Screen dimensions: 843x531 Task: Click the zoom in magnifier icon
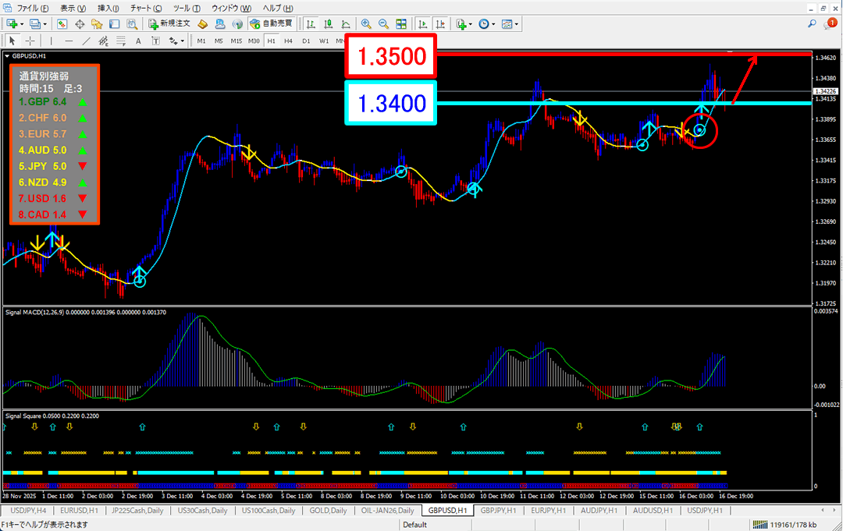point(366,24)
